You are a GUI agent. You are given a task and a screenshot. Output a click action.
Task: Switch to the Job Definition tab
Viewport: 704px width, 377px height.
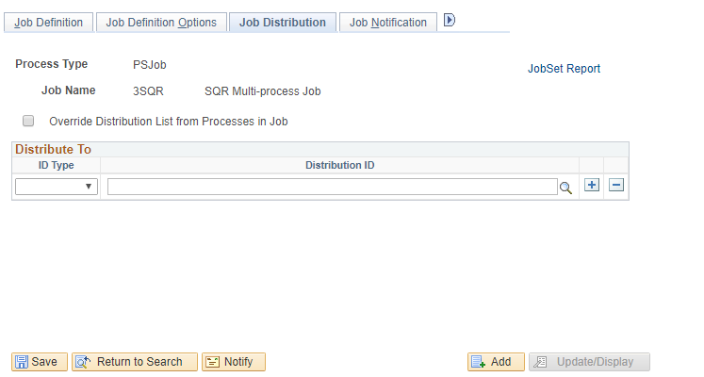(48, 23)
